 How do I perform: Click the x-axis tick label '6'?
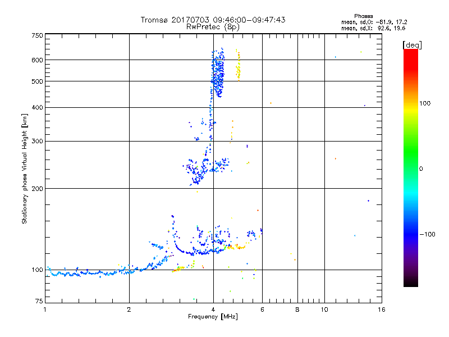(262, 309)
